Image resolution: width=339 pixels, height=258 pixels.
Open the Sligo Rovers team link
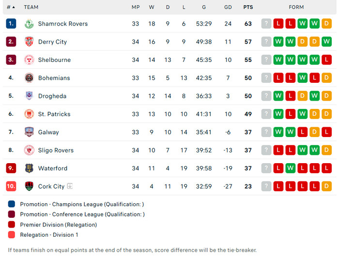[x=56, y=151]
